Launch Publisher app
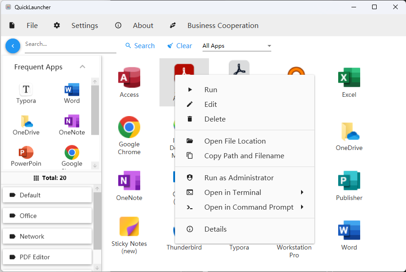The width and height of the screenshot is (406, 272). (x=349, y=186)
